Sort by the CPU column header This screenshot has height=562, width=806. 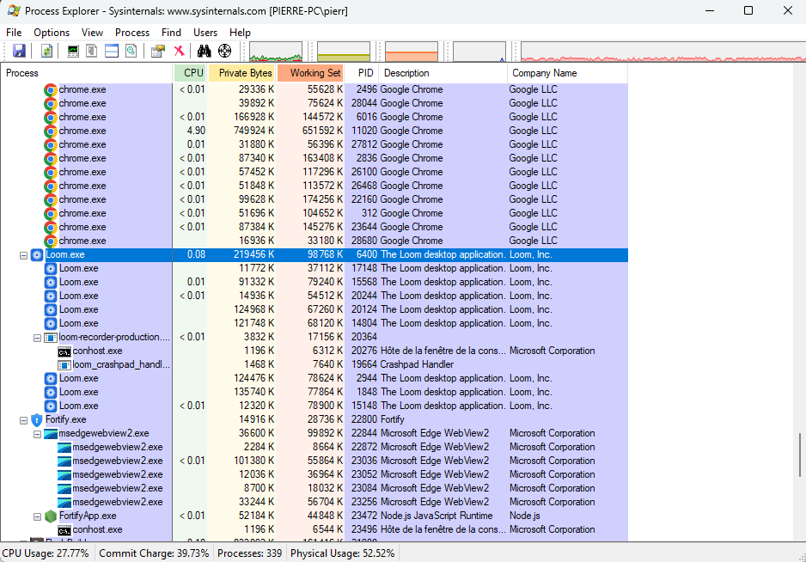[x=190, y=73]
